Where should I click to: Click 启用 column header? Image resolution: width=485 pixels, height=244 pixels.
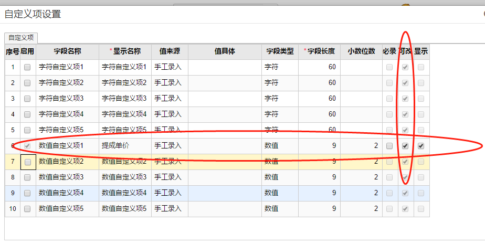28,51
